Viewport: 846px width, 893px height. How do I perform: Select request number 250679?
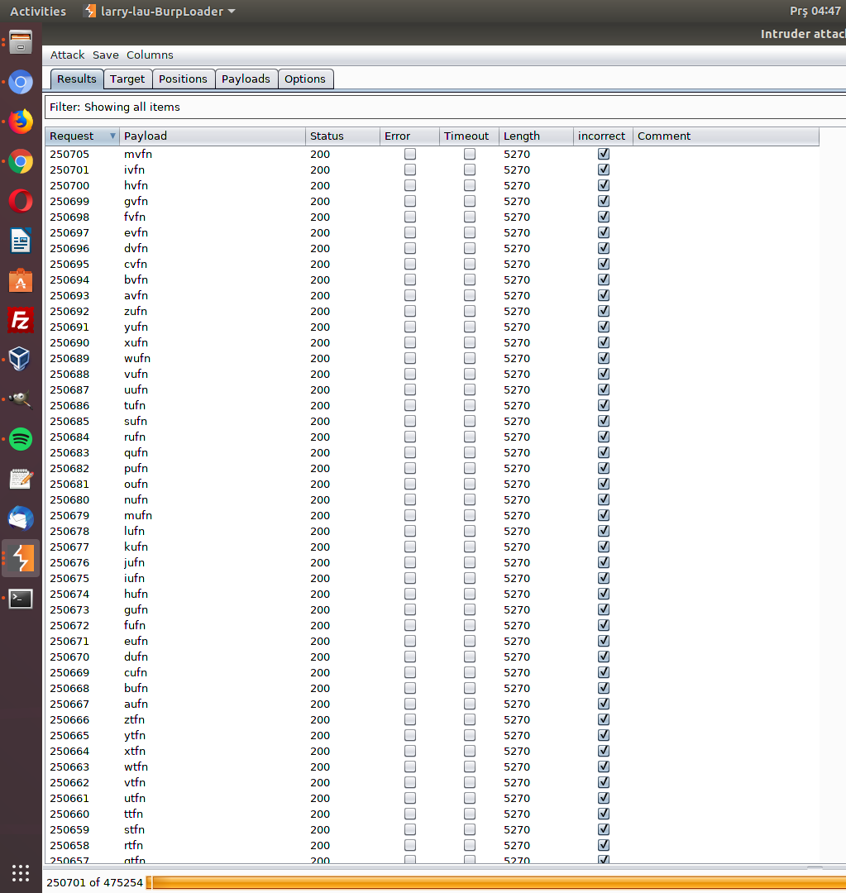click(69, 515)
